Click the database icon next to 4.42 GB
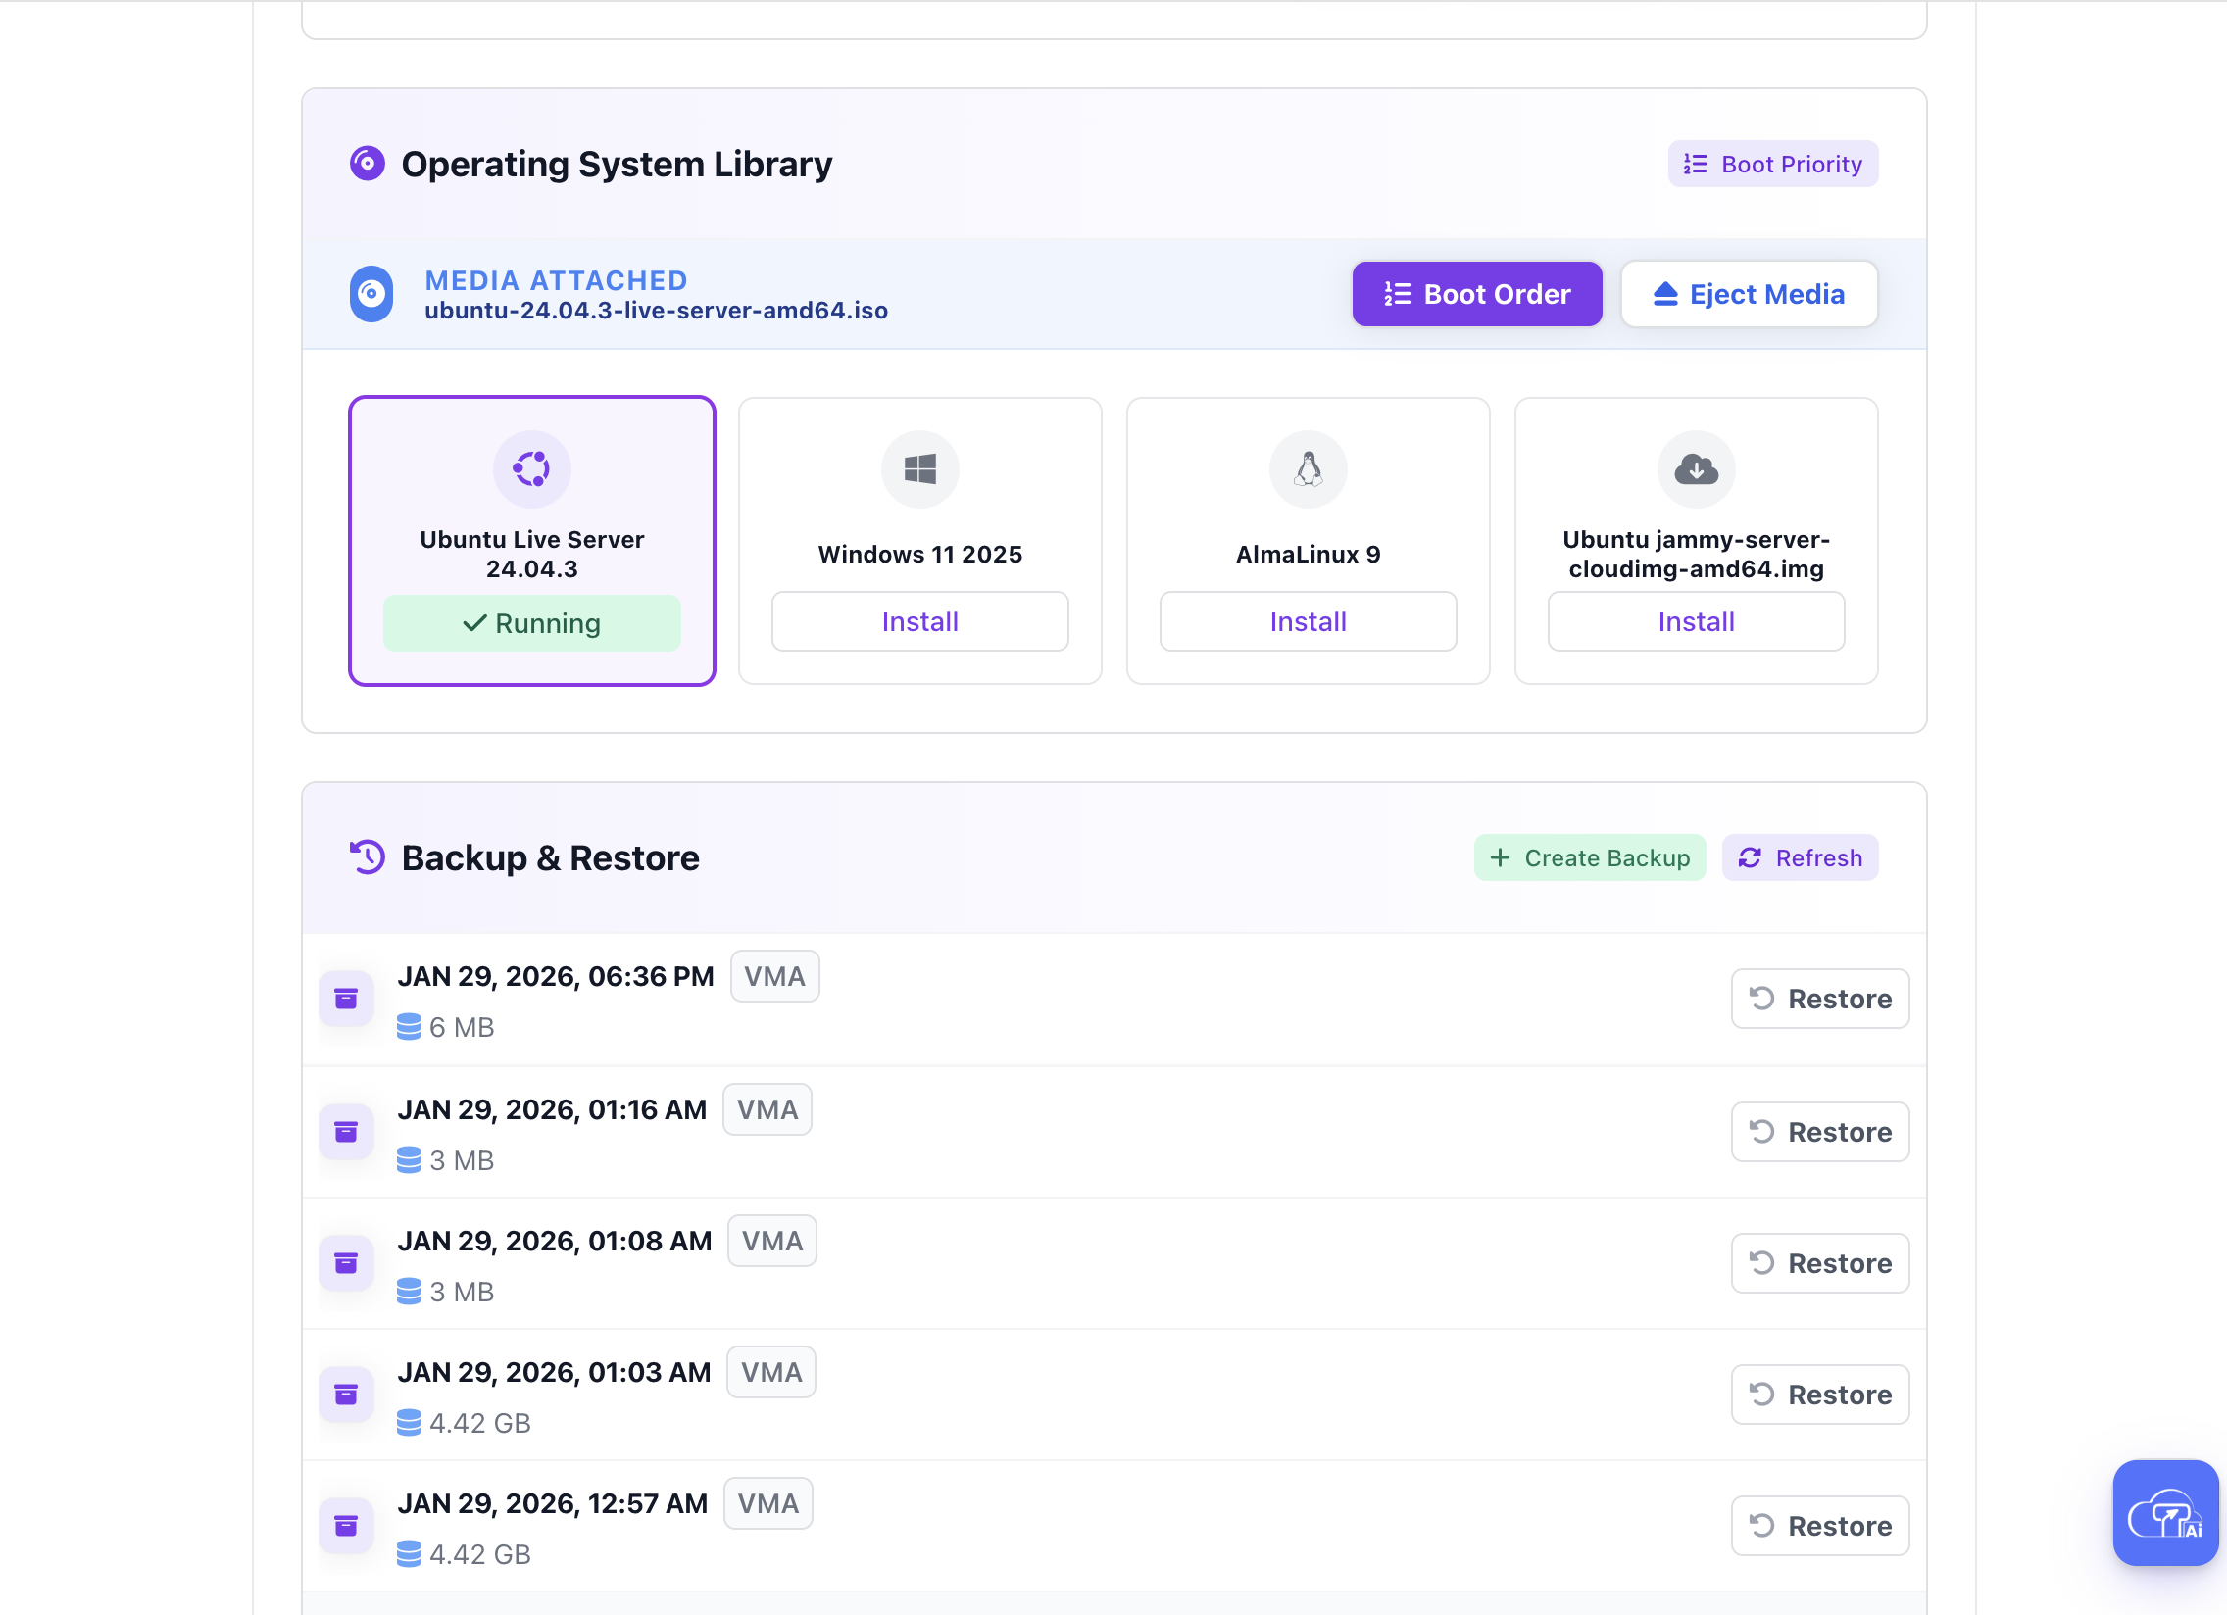Image resolution: width=2227 pixels, height=1615 pixels. [x=410, y=1423]
